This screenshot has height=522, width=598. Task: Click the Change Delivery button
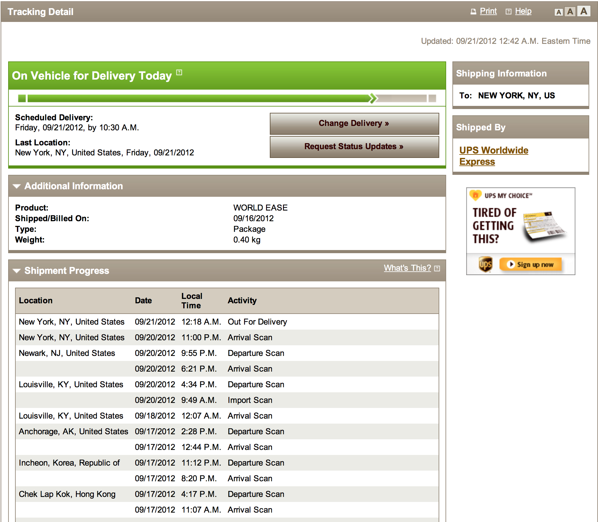pyautogui.click(x=354, y=123)
